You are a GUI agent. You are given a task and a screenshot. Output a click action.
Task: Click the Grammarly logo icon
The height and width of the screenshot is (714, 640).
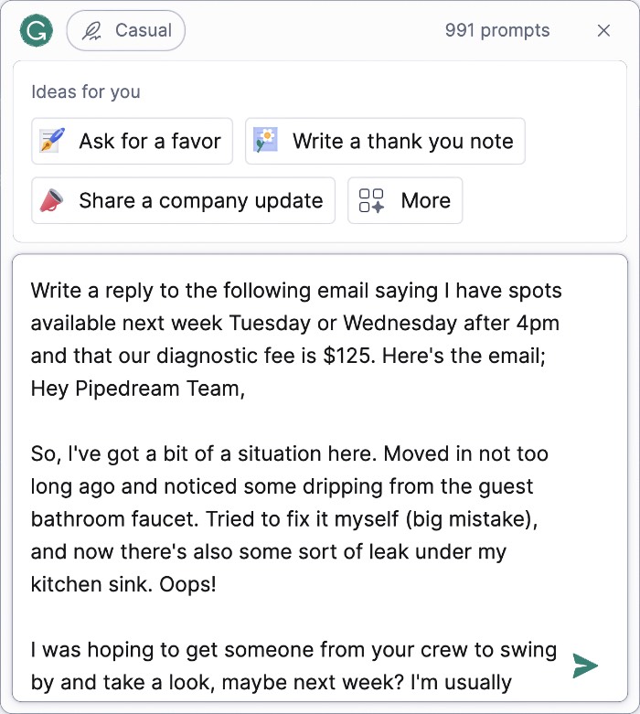pos(37,30)
